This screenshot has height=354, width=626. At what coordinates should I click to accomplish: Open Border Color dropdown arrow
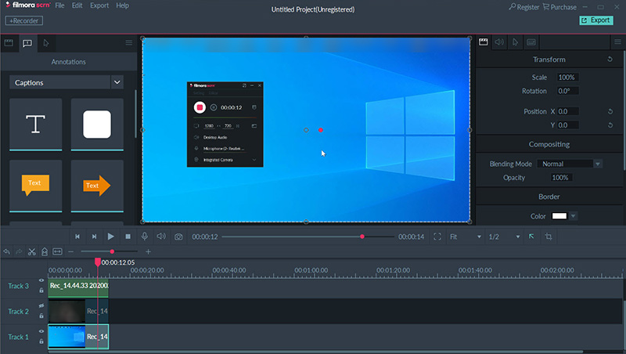[x=574, y=216]
